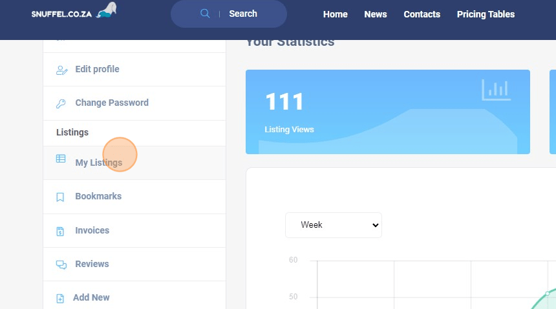Click the Edit profile user icon
Viewport: 556px width, 309px height.
[x=61, y=70]
